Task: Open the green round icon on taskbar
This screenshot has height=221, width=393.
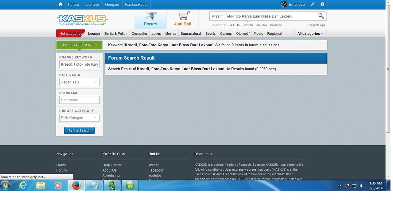Action: (x=130, y=185)
